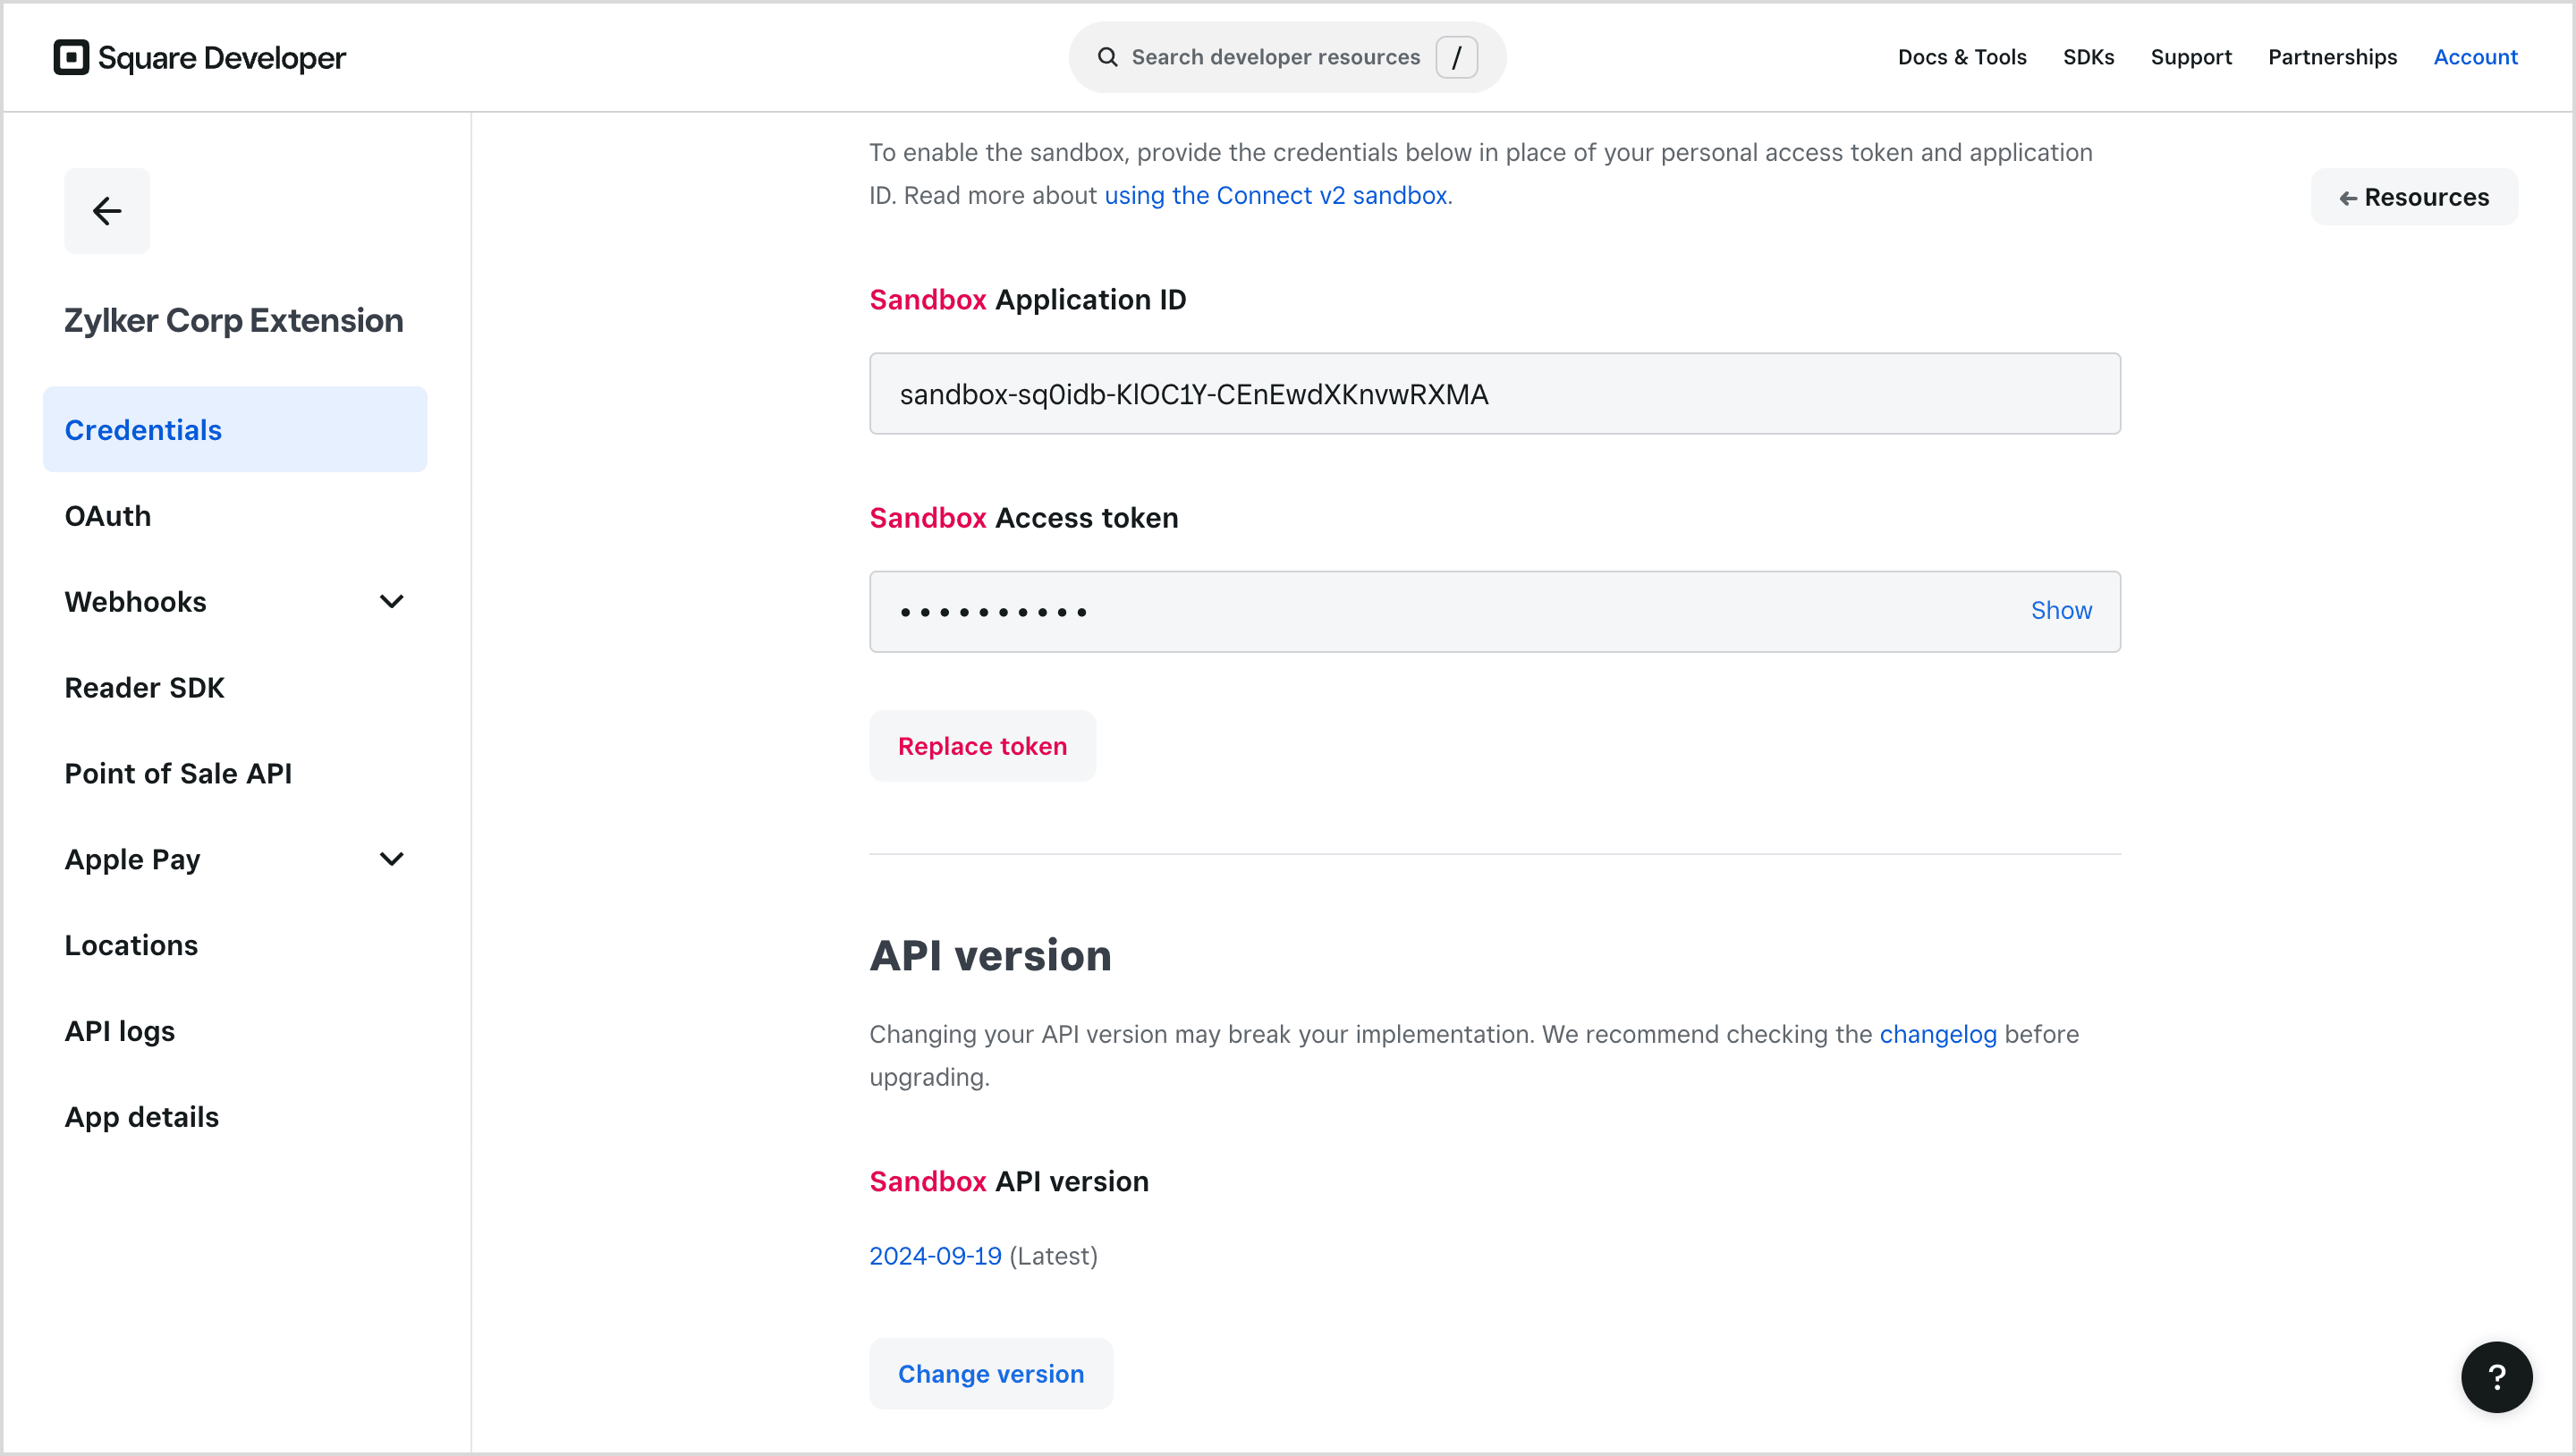Image resolution: width=2576 pixels, height=1456 pixels.
Task: Click the Square Developer logo icon
Action: click(71, 57)
